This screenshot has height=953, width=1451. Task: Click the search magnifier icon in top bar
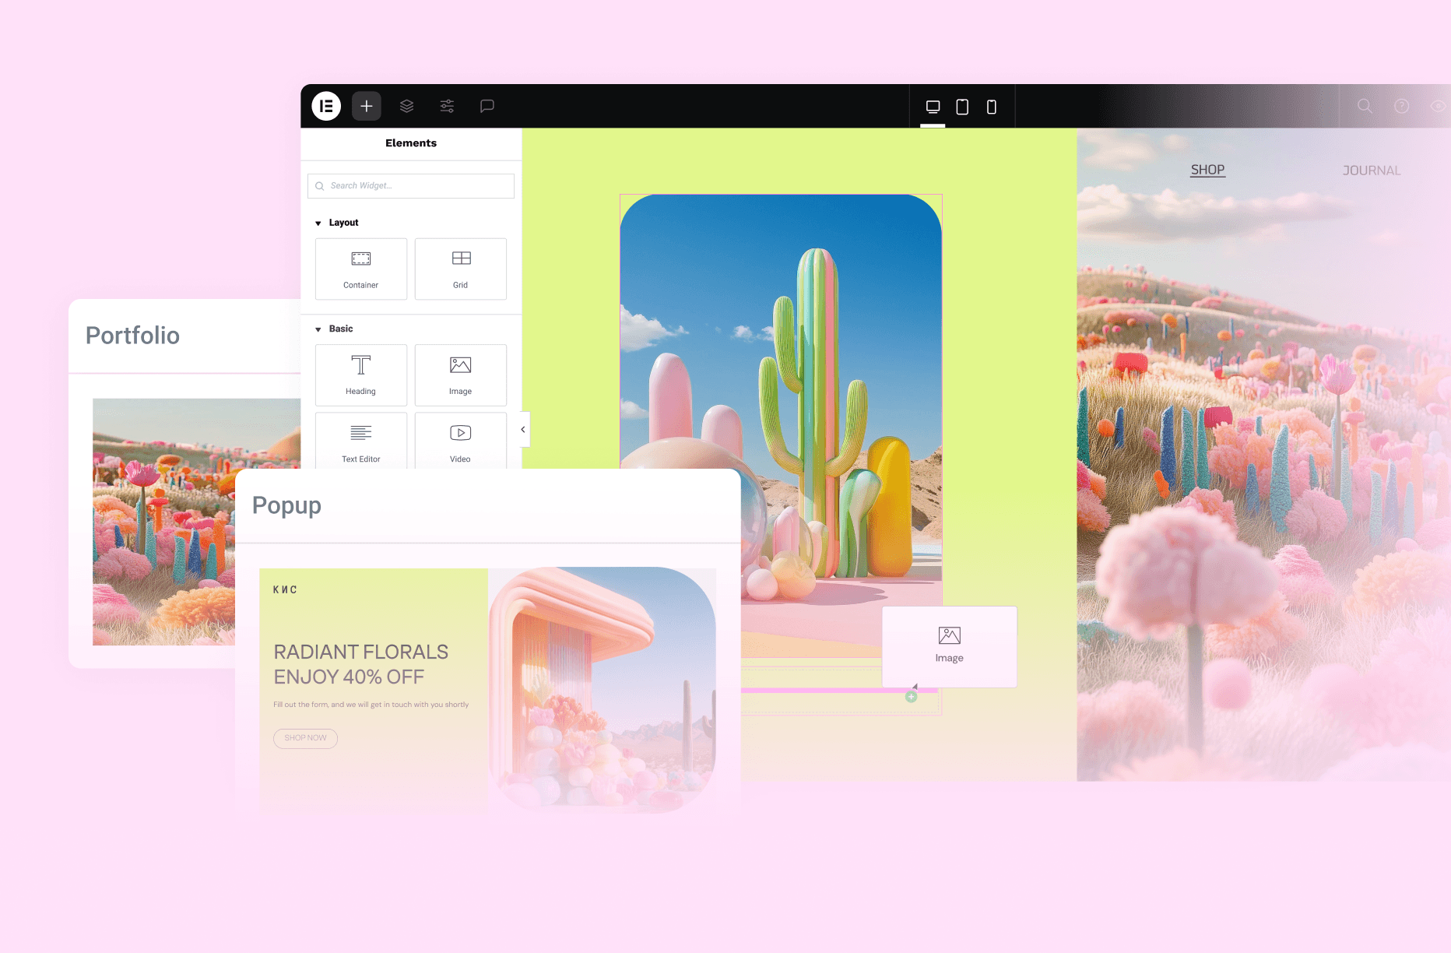pos(1365,106)
